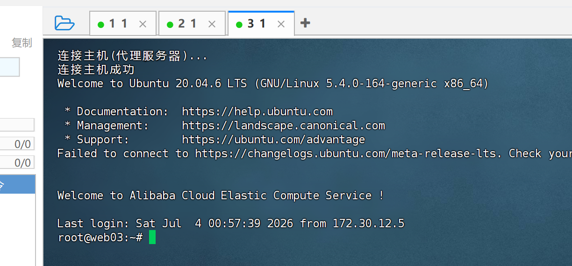Click green status dot on tab "2 1"

[x=170, y=25]
